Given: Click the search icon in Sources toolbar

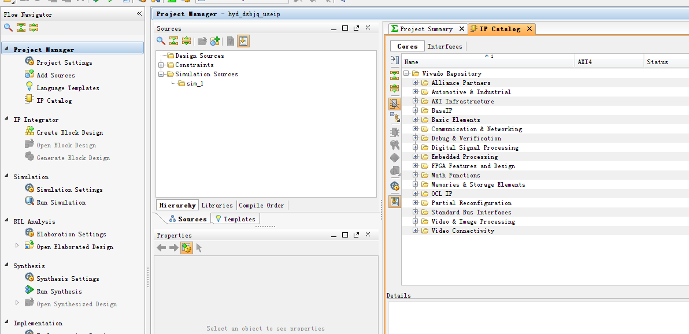Looking at the screenshot, I should point(161,41).
